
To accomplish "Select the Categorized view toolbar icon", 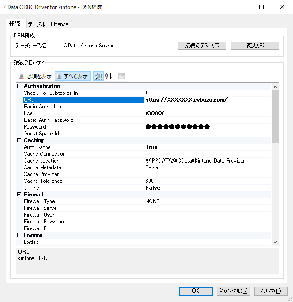I will (98, 76).
